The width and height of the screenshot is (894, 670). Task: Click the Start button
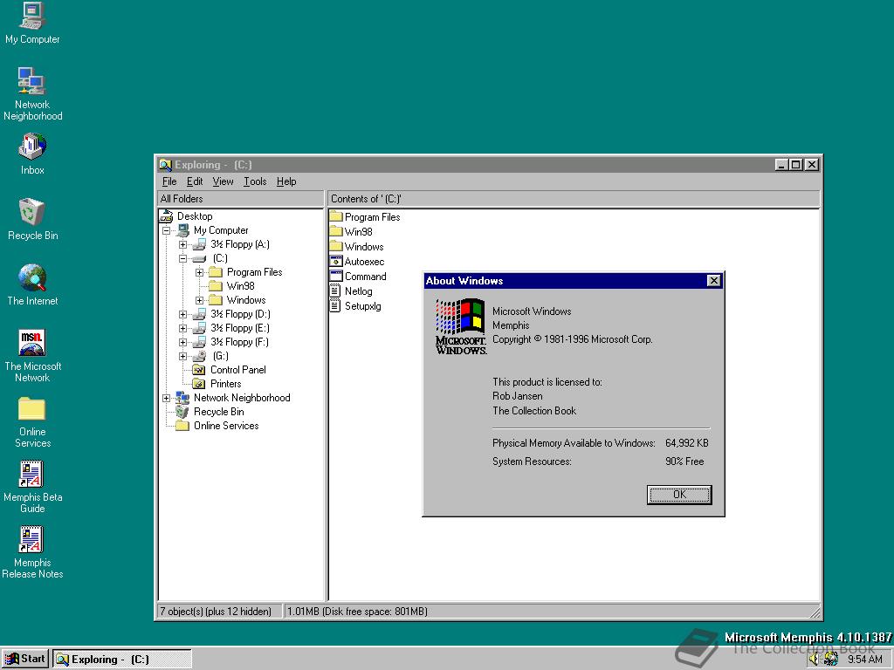click(x=25, y=660)
